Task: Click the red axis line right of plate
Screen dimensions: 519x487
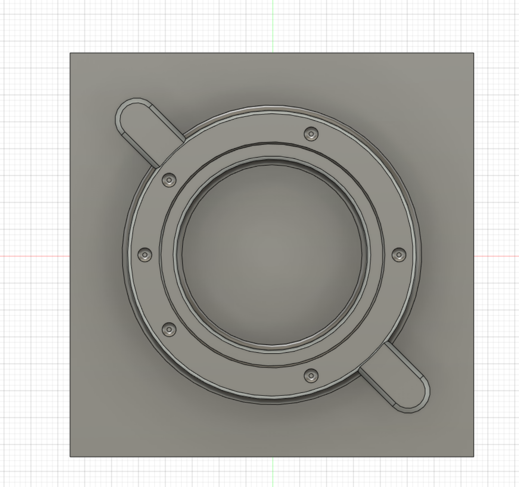Action: pyautogui.click(x=497, y=256)
